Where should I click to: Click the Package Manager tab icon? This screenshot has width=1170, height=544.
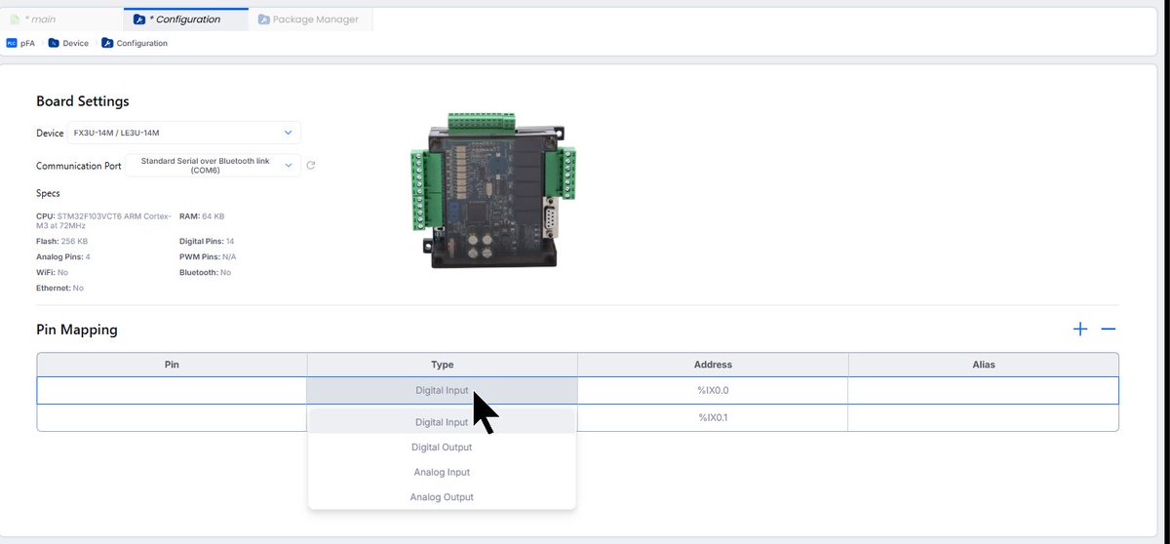click(x=264, y=19)
